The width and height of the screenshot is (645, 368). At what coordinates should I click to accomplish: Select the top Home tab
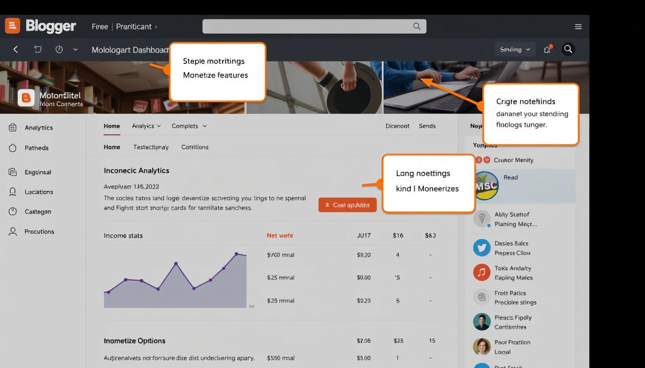(x=112, y=126)
